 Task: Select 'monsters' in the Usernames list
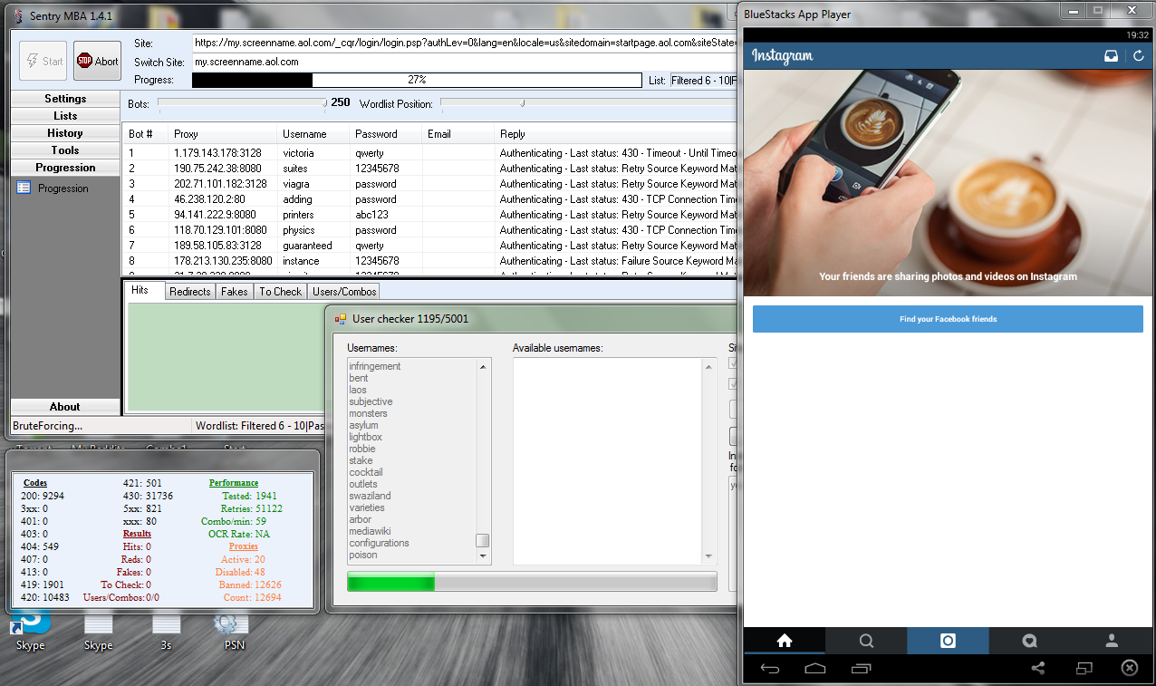point(368,413)
